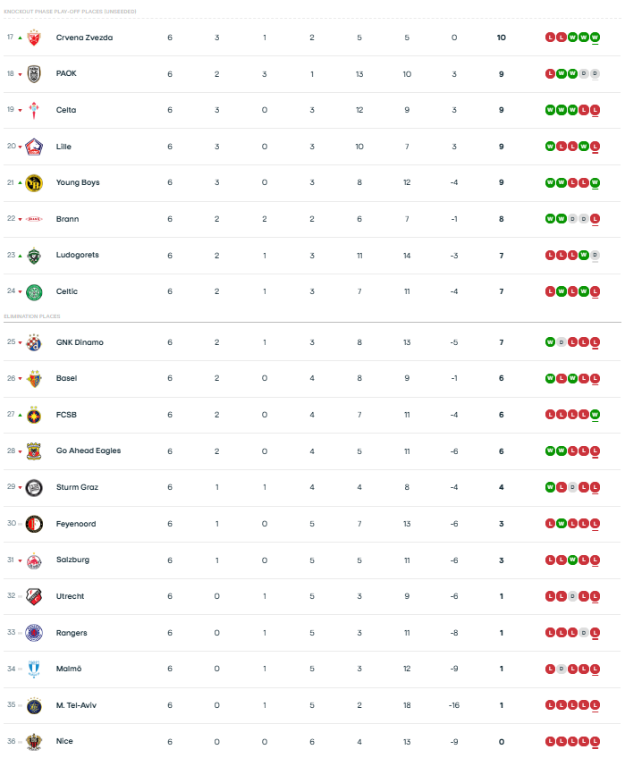
Task: Open the Sturm Graz team link
Action: 77,487
